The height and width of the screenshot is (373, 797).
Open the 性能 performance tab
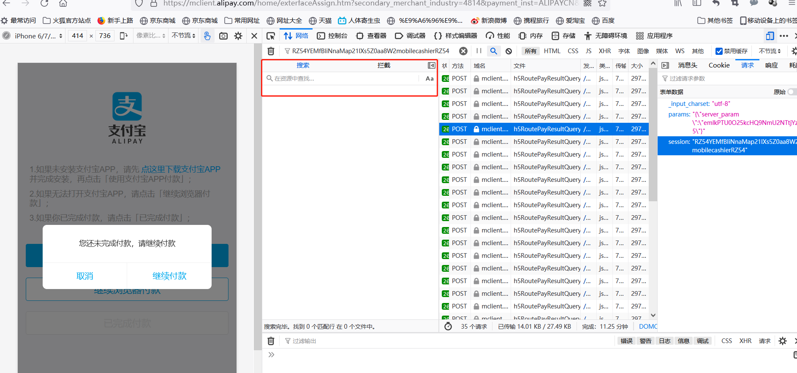(x=498, y=36)
